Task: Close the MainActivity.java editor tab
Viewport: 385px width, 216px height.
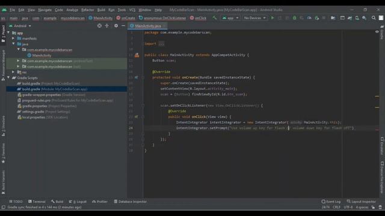Action: pyautogui.click(x=164, y=26)
